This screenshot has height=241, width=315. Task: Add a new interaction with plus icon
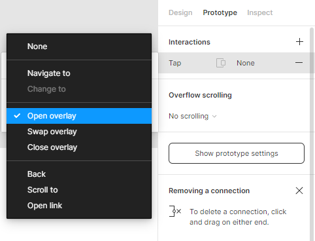tap(299, 42)
